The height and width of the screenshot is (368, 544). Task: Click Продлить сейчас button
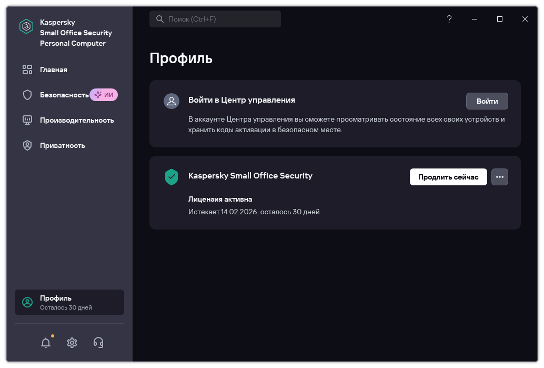(448, 177)
